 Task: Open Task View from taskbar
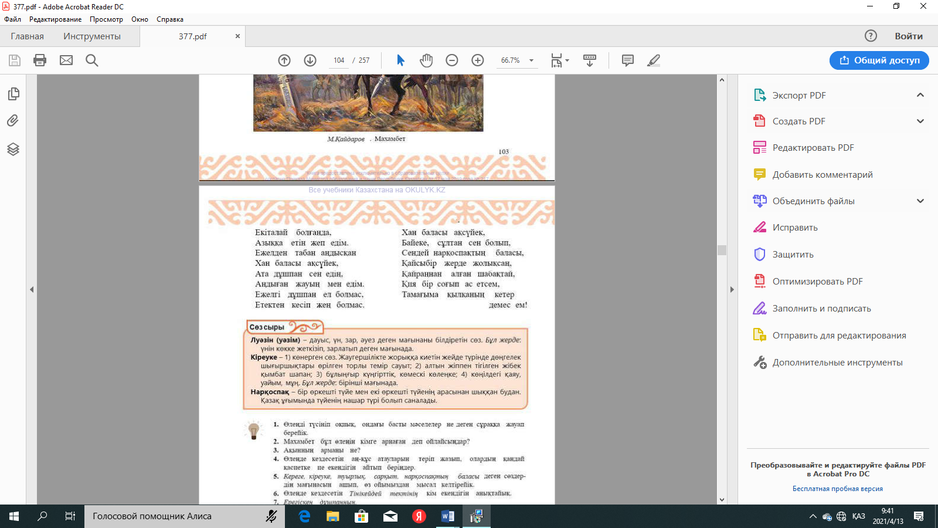click(x=70, y=516)
